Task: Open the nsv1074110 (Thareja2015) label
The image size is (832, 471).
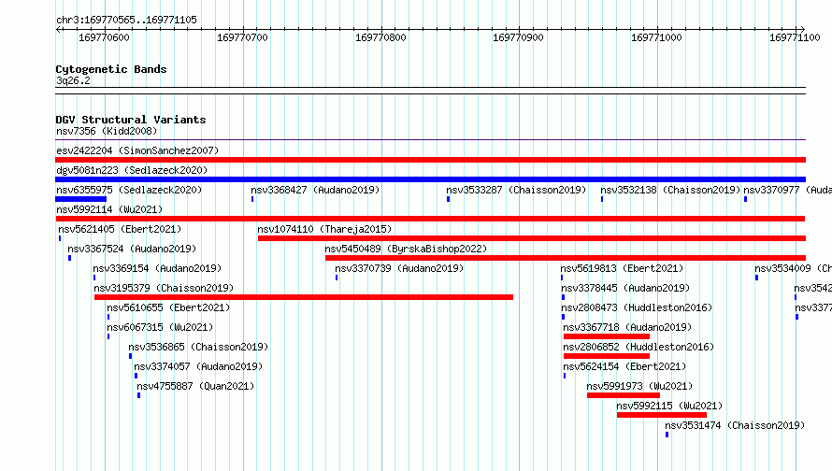Action: pyautogui.click(x=324, y=229)
